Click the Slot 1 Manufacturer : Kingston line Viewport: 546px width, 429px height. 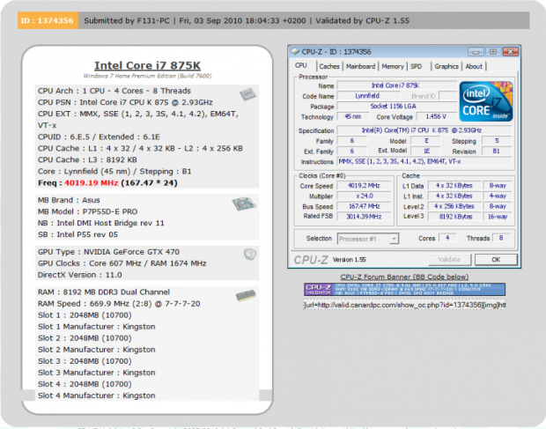[x=97, y=327]
